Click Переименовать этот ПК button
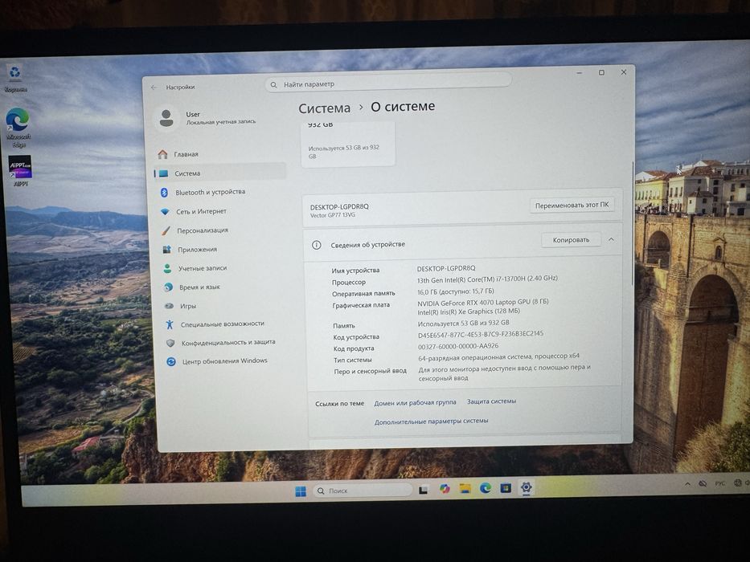750x562 pixels. [572, 205]
